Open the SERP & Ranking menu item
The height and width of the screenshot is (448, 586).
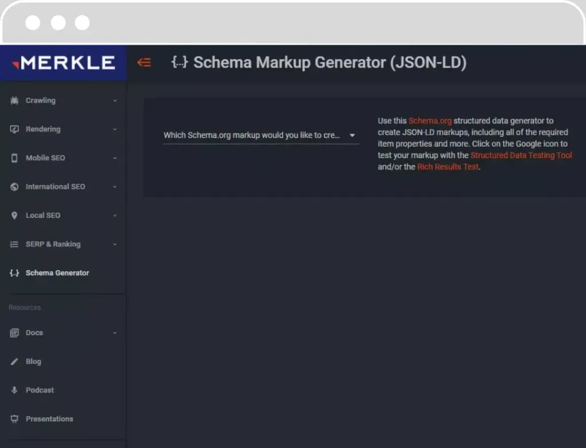pyautogui.click(x=63, y=244)
